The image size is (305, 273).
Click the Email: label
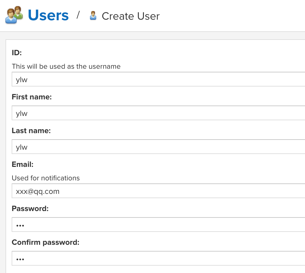coord(23,164)
